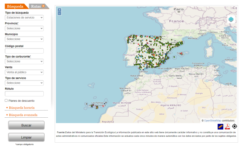Open the Venta dropdown

coord(24,72)
